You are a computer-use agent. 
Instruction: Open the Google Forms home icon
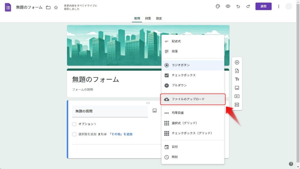pyautogui.click(x=8, y=7)
